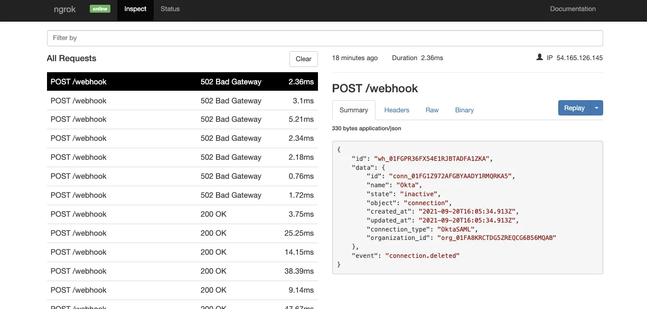Image resolution: width=647 pixels, height=309 pixels.
Task: Click the connection id conn_01FG1Z972AFGBYAADY1RMQRKA5 value
Action: coord(451,176)
